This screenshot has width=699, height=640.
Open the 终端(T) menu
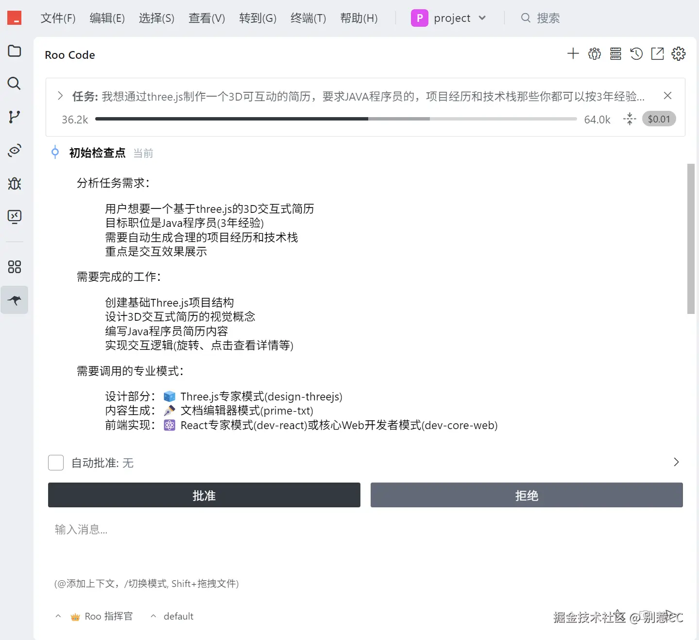click(308, 18)
